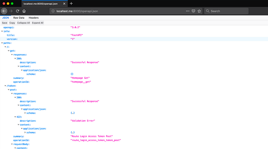
Task: Collapse the info node
Action: [x=2, y=31]
